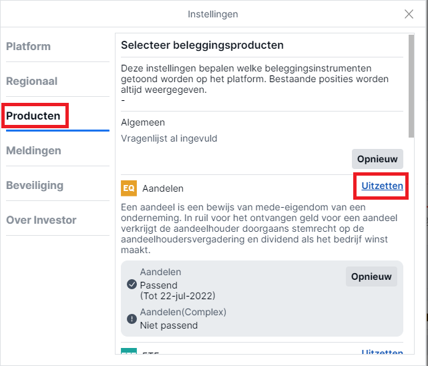Click the Aandelen product label

click(163, 188)
